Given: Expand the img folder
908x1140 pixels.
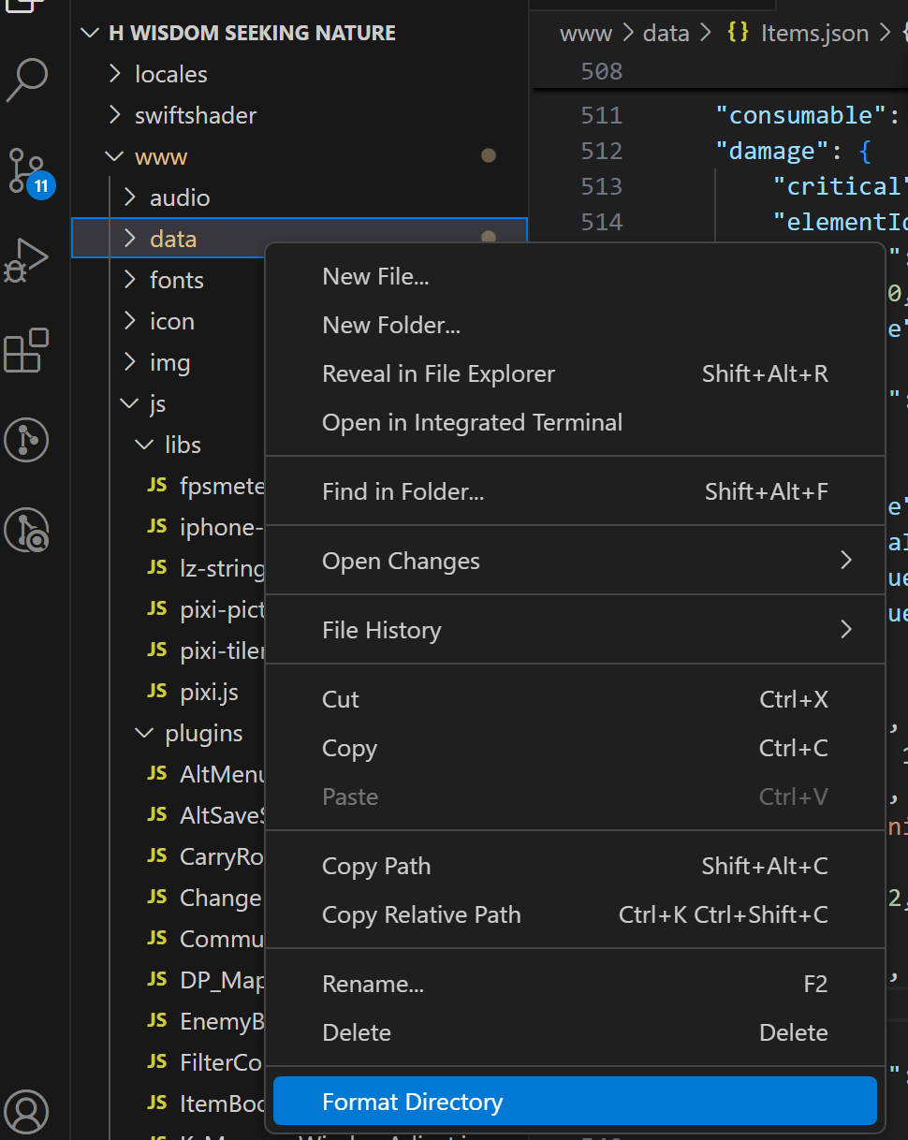Looking at the screenshot, I should point(130,362).
